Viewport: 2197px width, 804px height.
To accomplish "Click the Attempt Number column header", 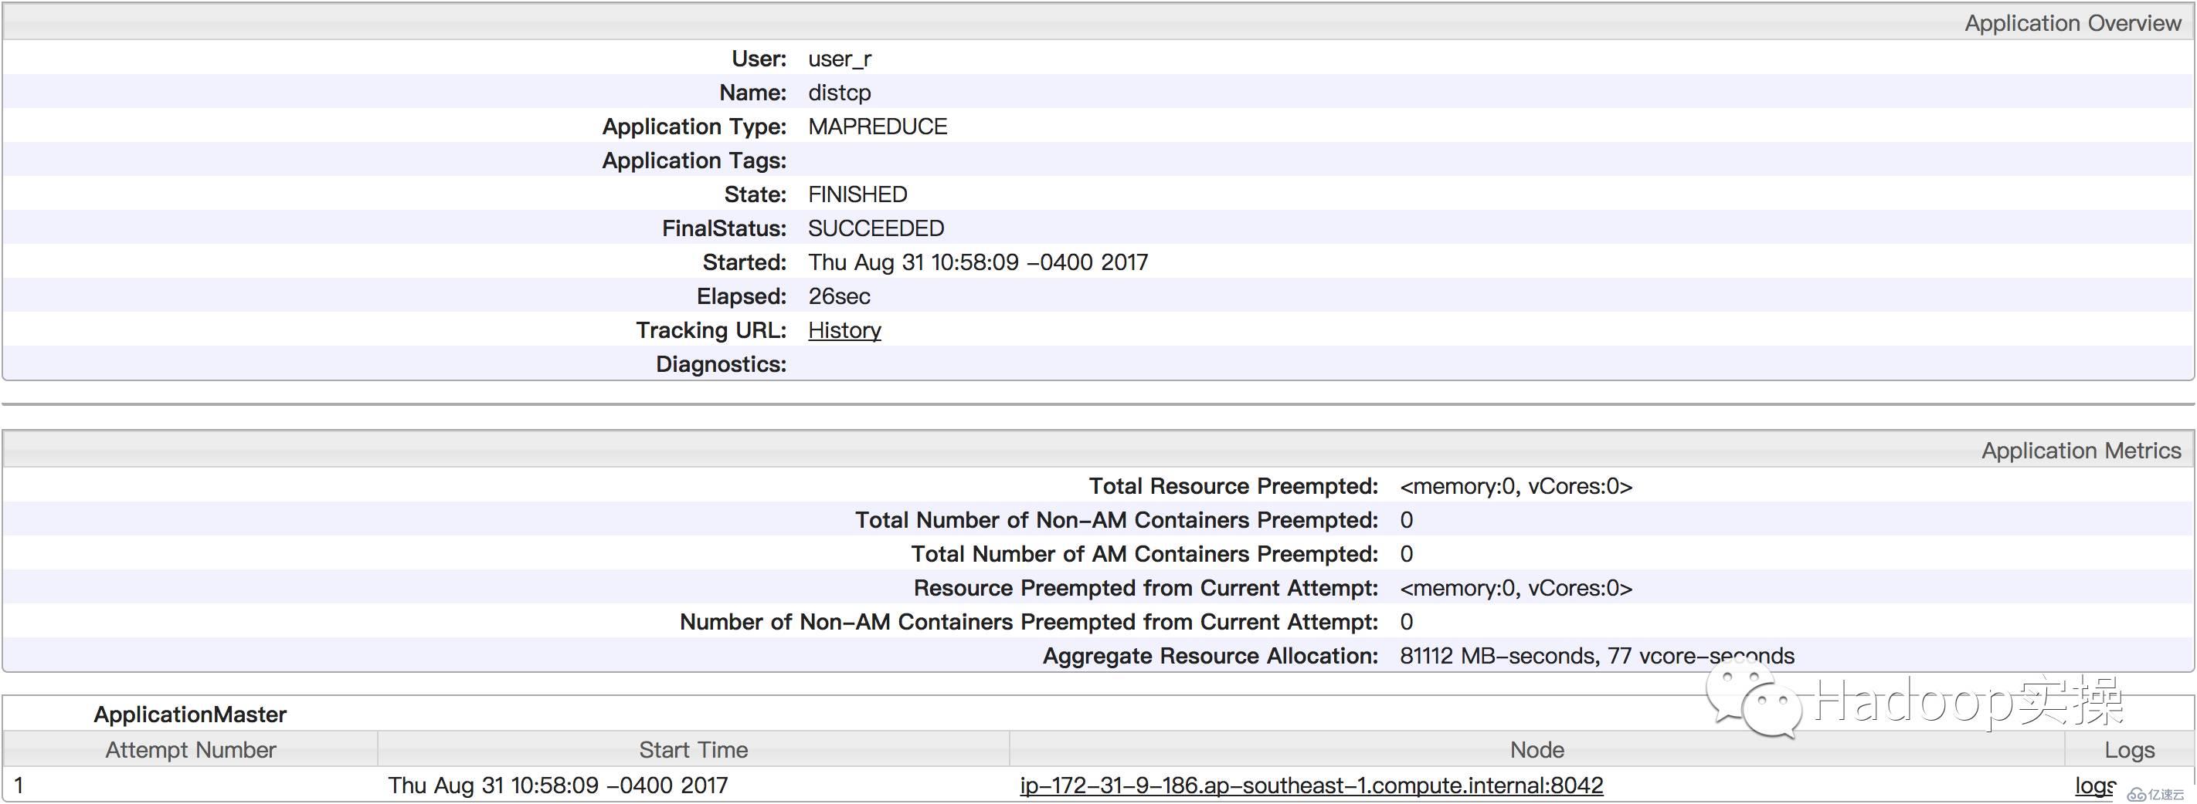I will click(190, 749).
